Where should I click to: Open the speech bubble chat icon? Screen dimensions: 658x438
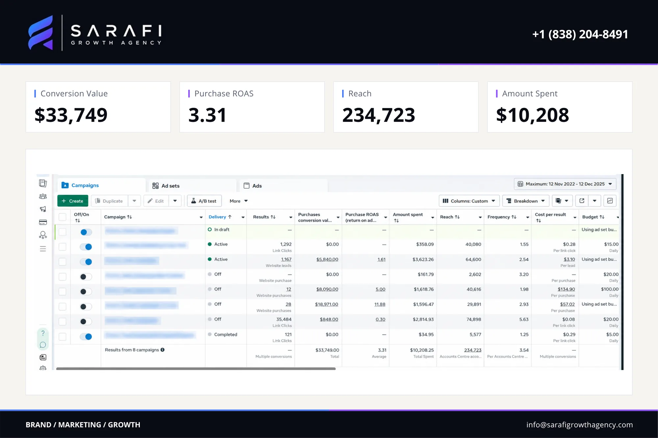tap(43, 345)
